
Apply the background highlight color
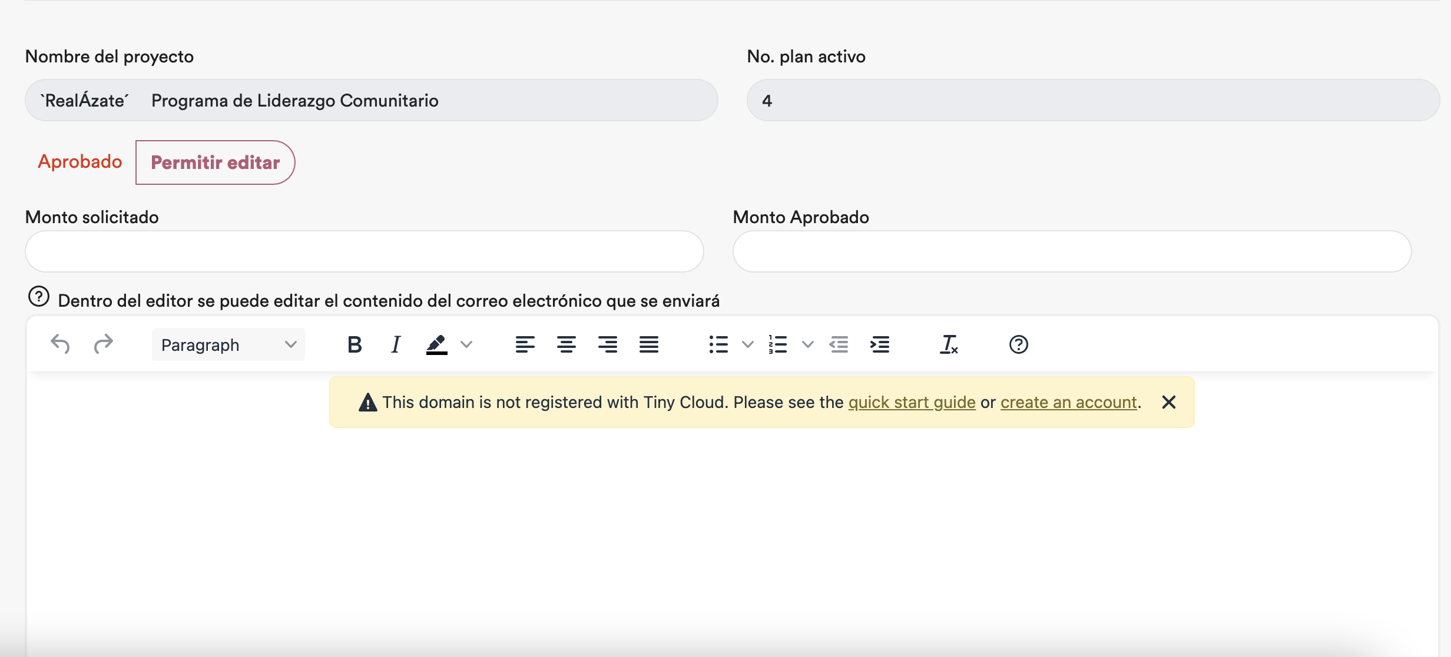click(x=436, y=344)
